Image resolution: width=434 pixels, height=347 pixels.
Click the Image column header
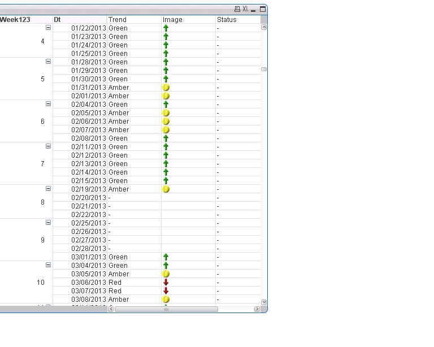(x=188, y=19)
